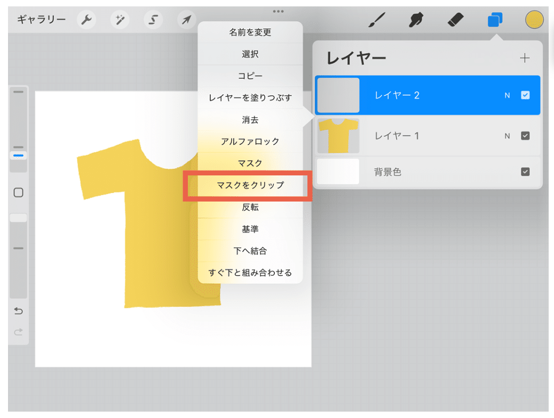The height and width of the screenshot is (418, 554).
Task: Choose マスク from layer menu
Action: coord(250,163)
